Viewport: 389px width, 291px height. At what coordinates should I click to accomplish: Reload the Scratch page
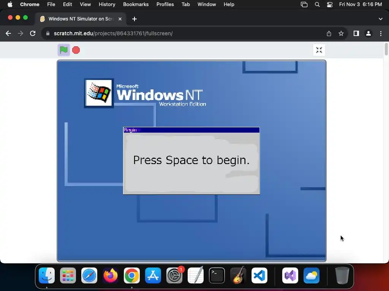[x=33, y=33]
